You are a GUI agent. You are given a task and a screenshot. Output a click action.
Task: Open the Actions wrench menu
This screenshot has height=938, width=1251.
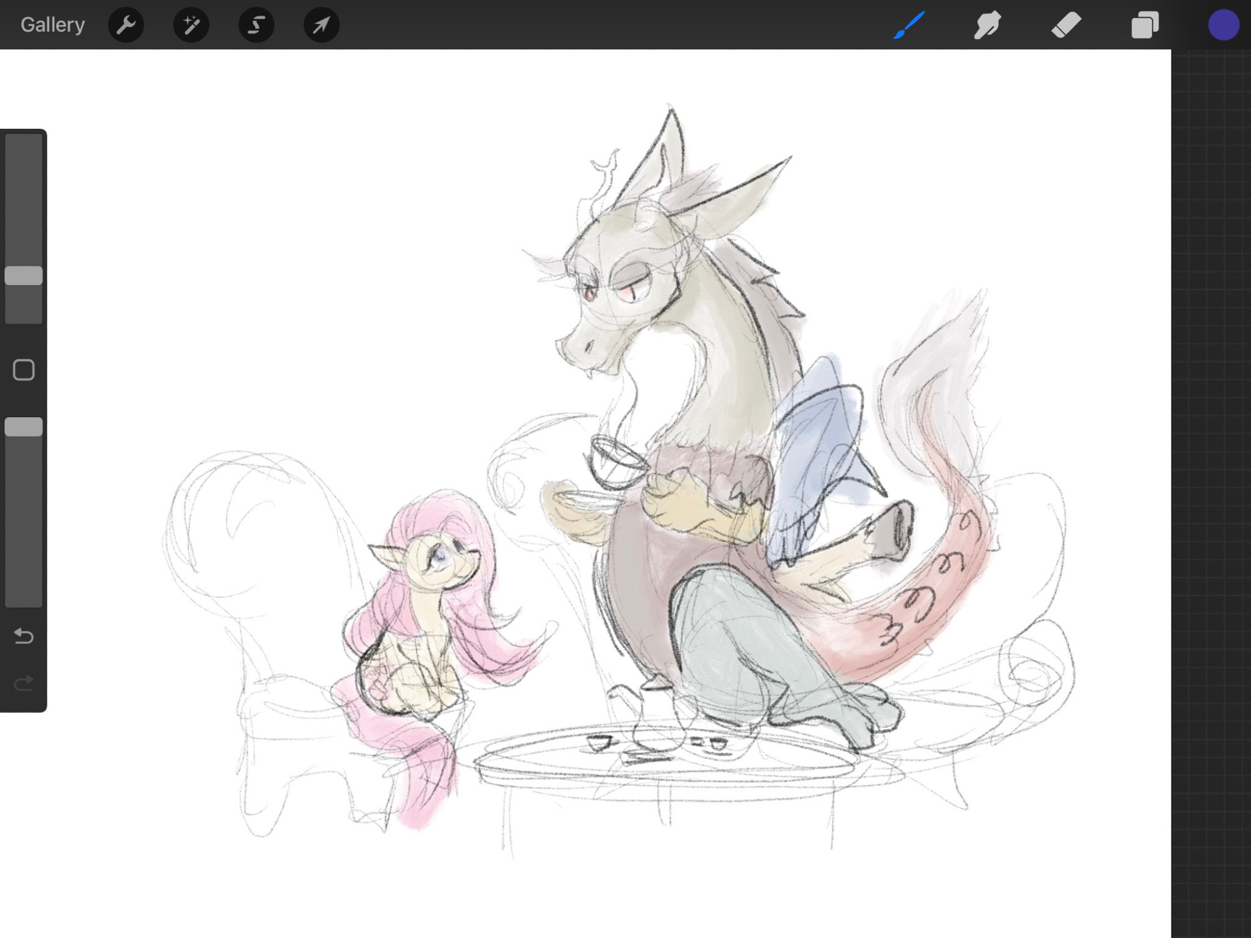pos(126,25)
